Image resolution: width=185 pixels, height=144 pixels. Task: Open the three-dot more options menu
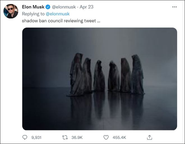(x=174, y=7)
